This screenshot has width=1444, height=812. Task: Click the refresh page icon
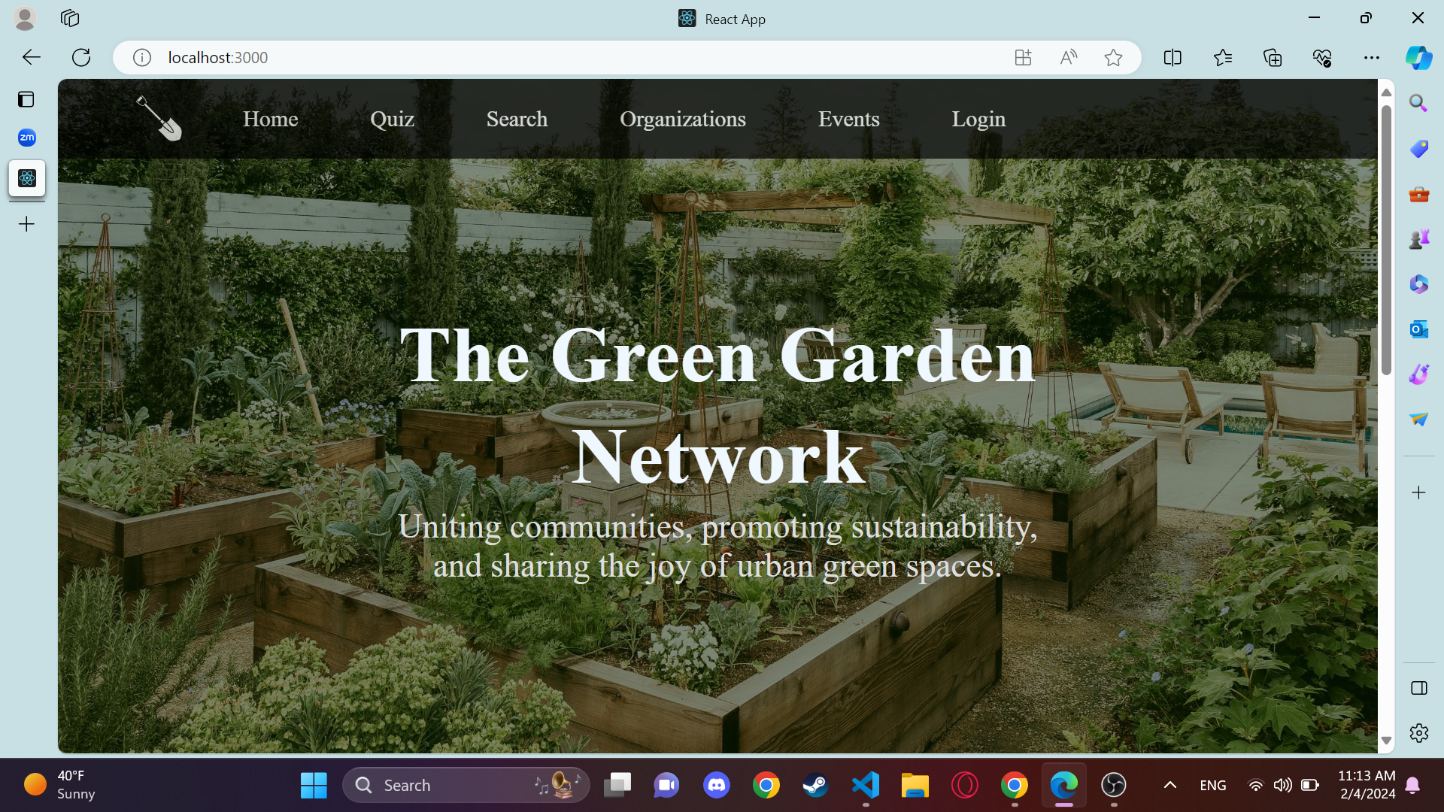click(x=81, y=58)
